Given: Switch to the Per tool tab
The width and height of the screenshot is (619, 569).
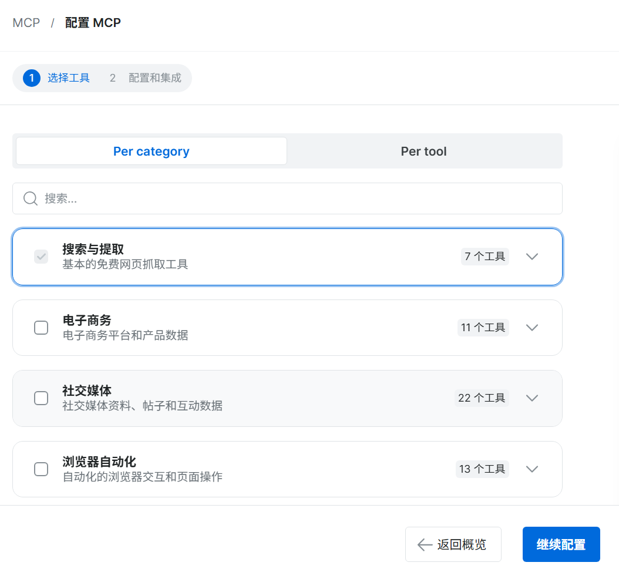Looking at the screenshot, I should click(x=423, y=151).
